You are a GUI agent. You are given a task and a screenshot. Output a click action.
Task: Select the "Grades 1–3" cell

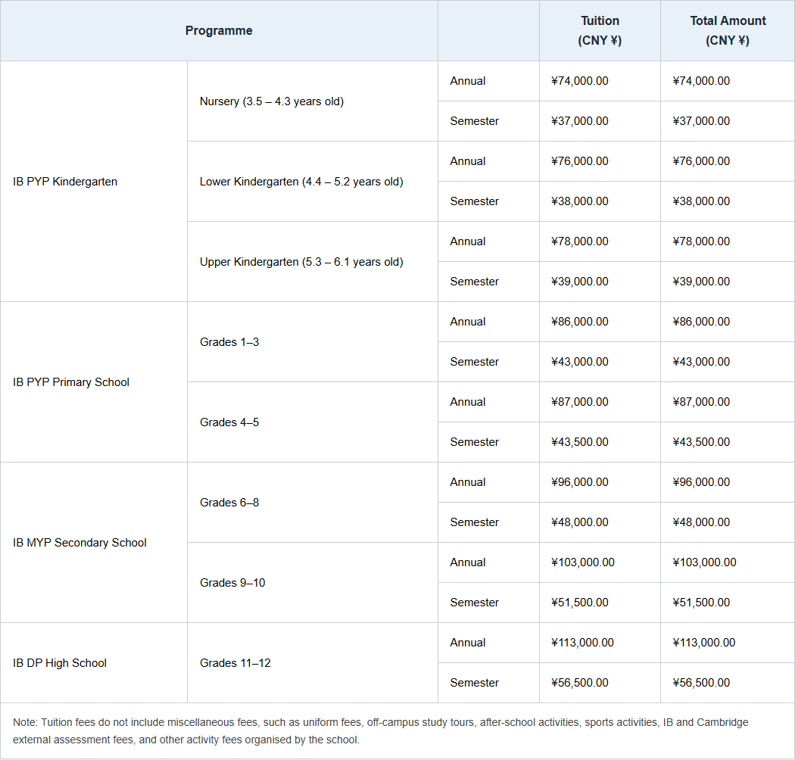point(313,341)
